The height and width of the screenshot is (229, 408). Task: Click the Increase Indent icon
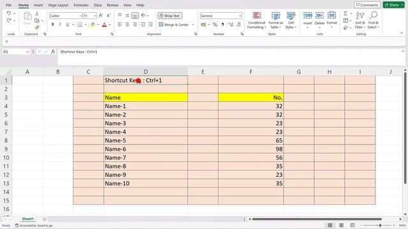(x=150, y=24)
